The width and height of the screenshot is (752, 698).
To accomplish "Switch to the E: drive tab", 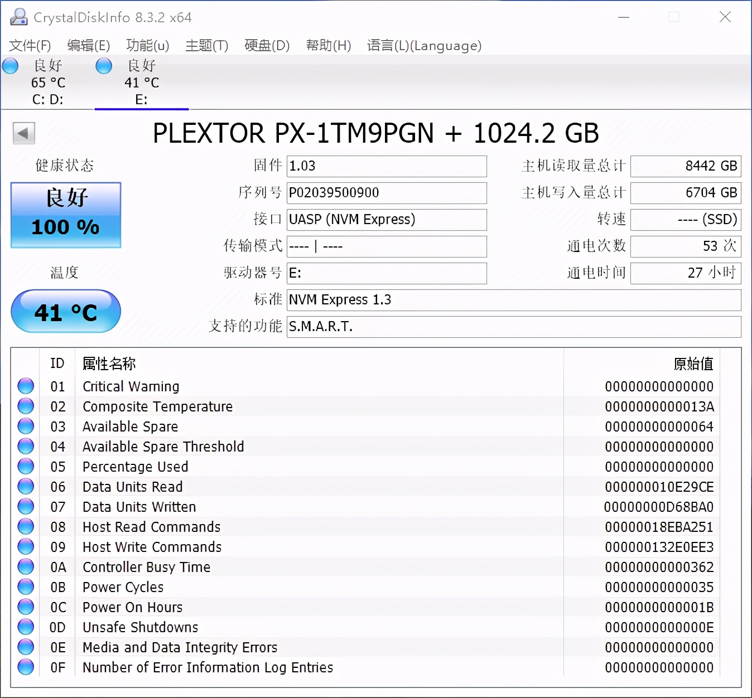I will (141, 83).
